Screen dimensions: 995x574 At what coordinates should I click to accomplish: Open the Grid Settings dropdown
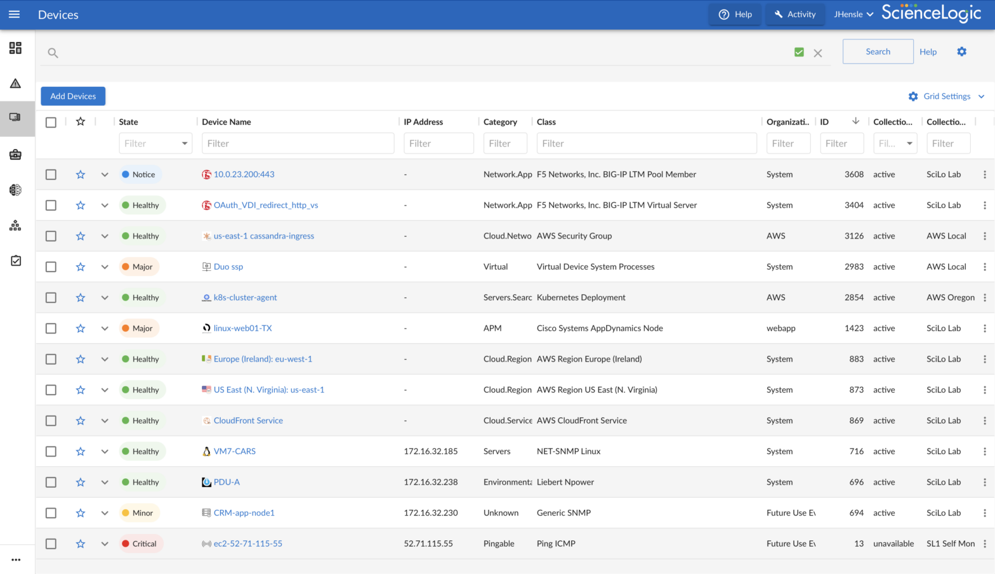click(946, 96)
